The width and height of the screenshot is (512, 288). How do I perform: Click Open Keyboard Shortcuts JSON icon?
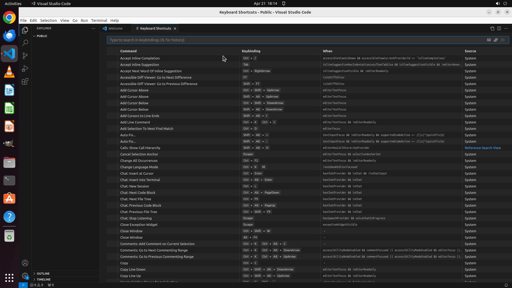[x=492, y=29]
